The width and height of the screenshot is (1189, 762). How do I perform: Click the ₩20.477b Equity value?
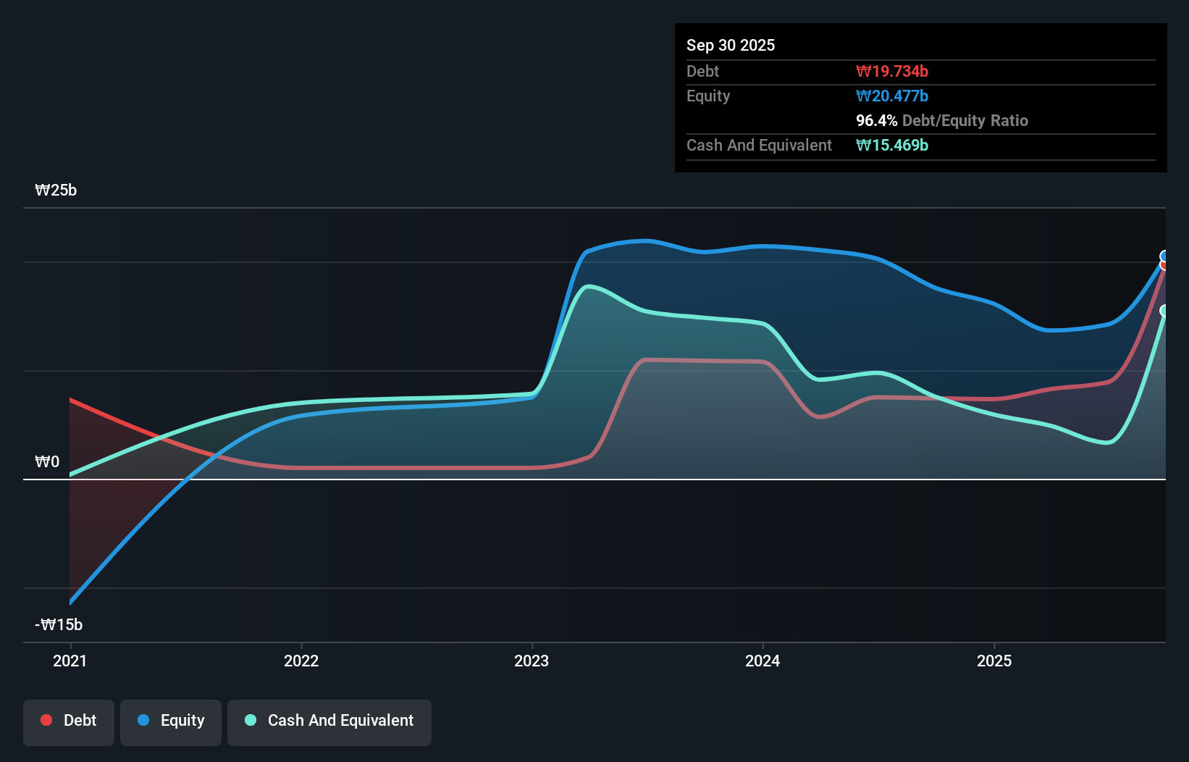coord(892,96)
